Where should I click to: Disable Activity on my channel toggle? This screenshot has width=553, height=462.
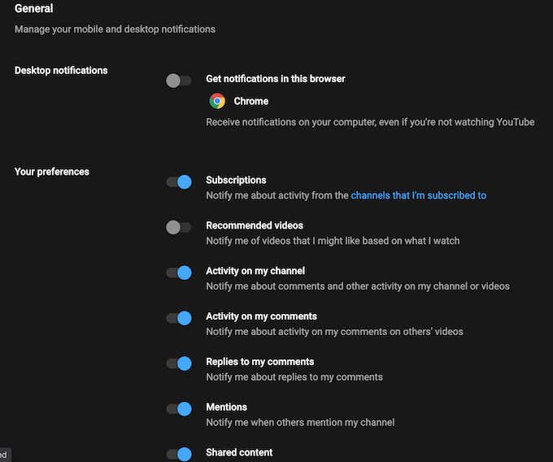click(x=178, y=272)
